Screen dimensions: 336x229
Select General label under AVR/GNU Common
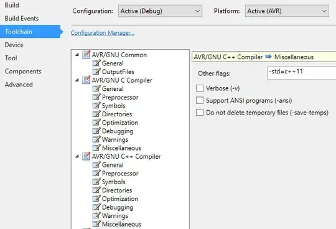(113, 63)
